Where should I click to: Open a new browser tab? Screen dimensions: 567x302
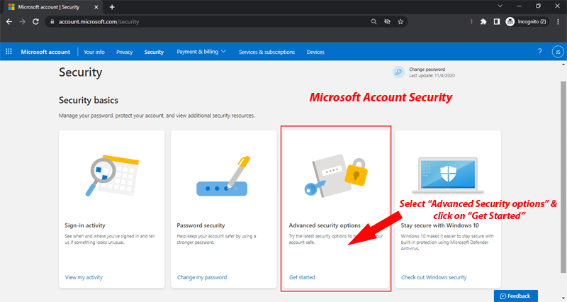click(x=112, y=7)
